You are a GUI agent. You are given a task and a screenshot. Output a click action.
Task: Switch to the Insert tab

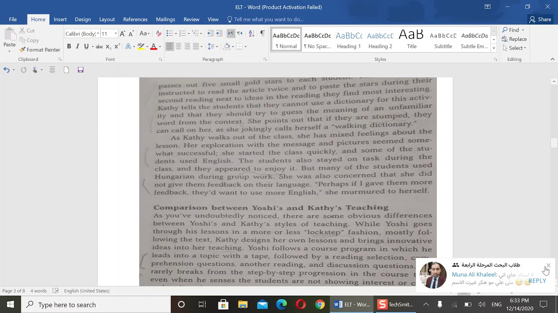(x=60, y=19)
